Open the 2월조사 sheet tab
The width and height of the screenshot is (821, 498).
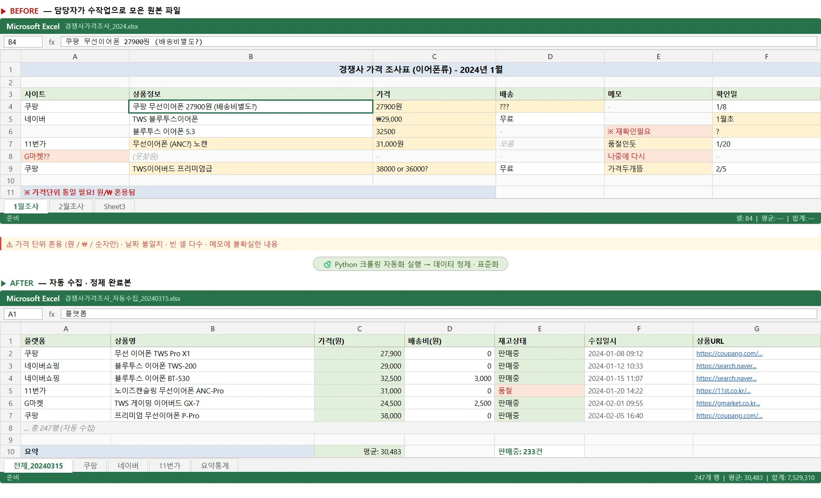click(x=71, y=206)
